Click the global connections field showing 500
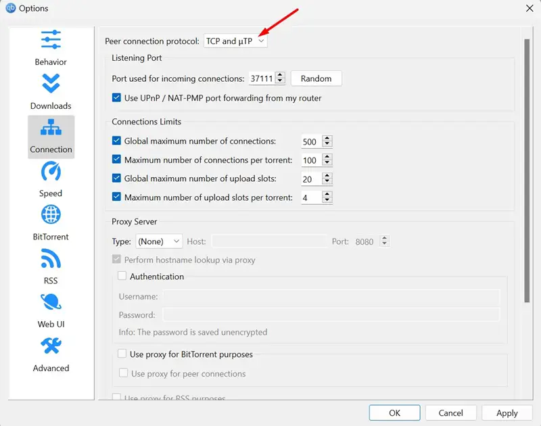Image resolution: width=541 pixels, height=426 pixels. [x=312, y=141]
